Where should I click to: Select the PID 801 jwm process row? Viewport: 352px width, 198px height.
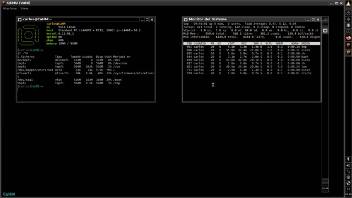pos(252,67)
